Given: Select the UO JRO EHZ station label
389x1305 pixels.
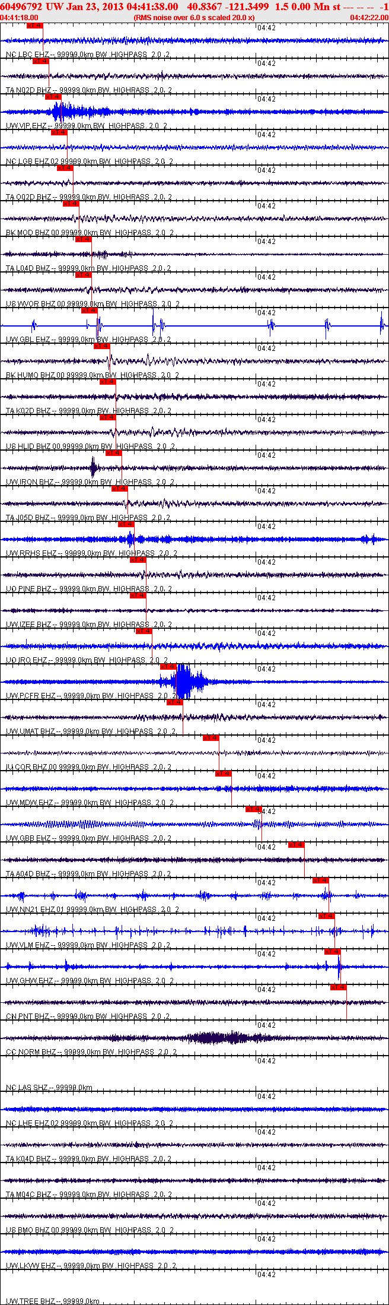Looking at the screenshot, I should (87, 660).
